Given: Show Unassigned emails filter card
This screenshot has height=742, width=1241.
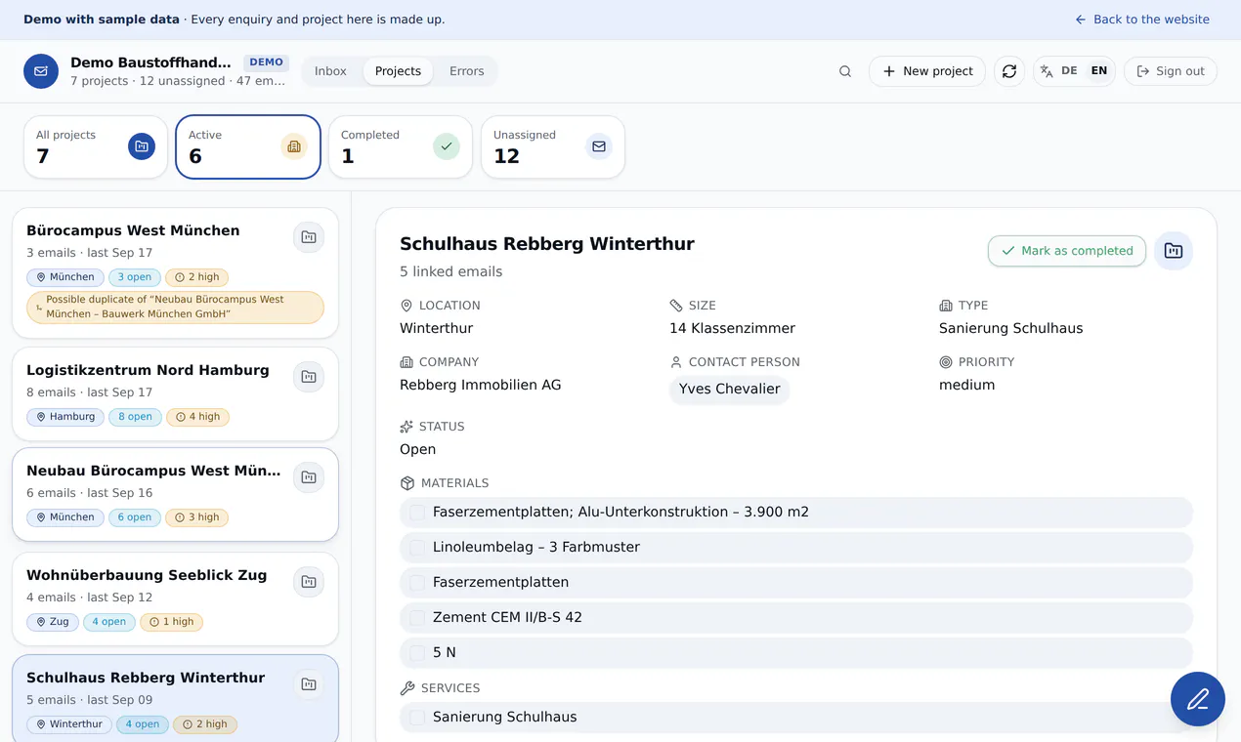Looking at the screenshot, I should pos(553,147).
